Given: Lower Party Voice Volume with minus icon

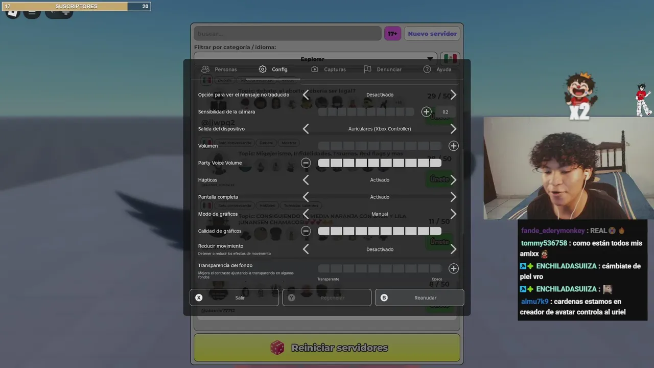Looking at the screenshot, I should point(306,163).
